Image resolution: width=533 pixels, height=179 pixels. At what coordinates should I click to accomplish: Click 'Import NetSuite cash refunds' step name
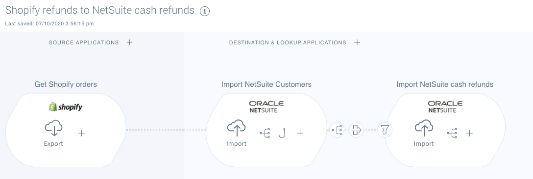(445, 84)
